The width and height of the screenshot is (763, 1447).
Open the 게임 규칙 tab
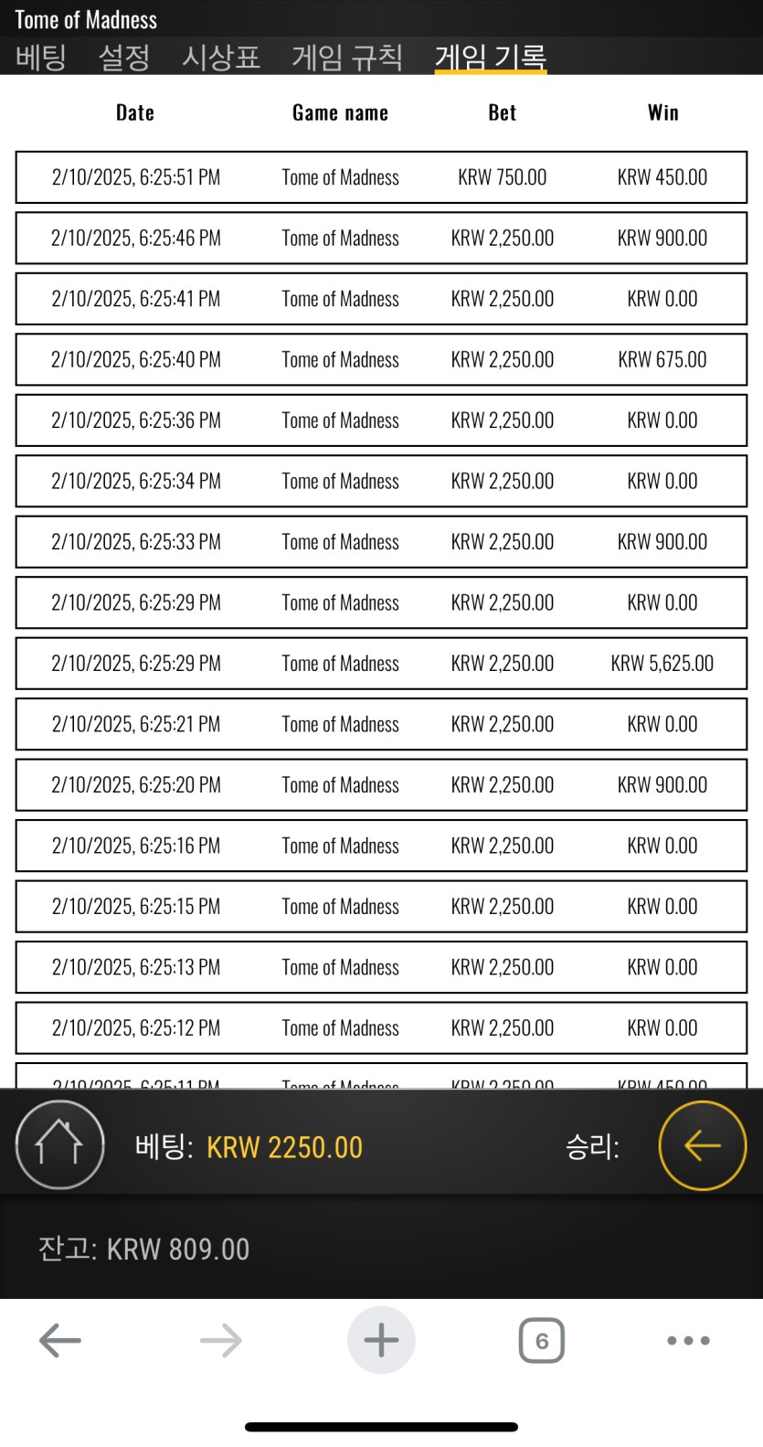[x=347, y=58]
